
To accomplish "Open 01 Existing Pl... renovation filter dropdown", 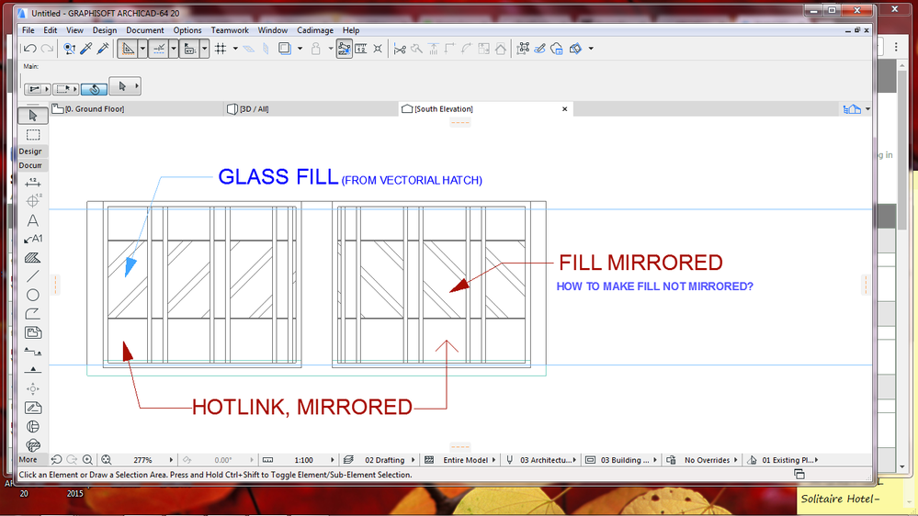I will pyautogui.click(x=817, y=460).
